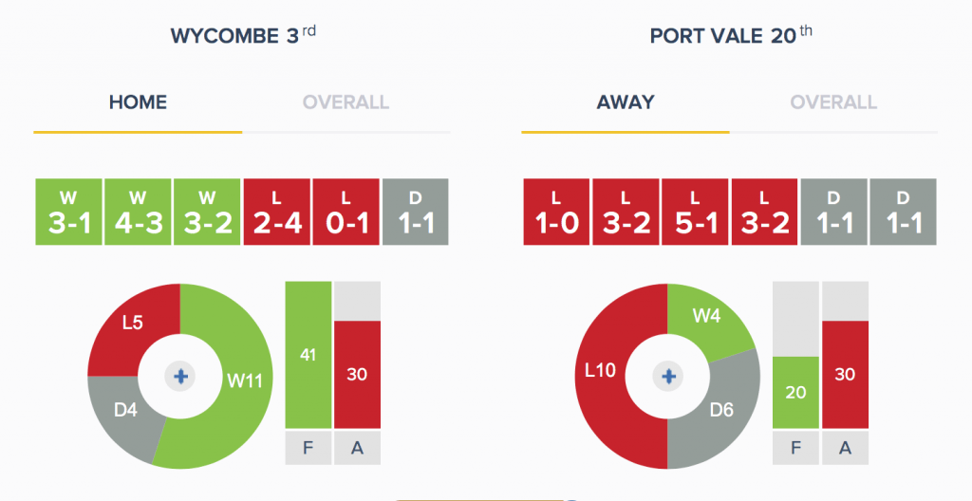The image size is (972, 501).
Task: Click Wycombe 3rd team heading
Action: (243, 35)
